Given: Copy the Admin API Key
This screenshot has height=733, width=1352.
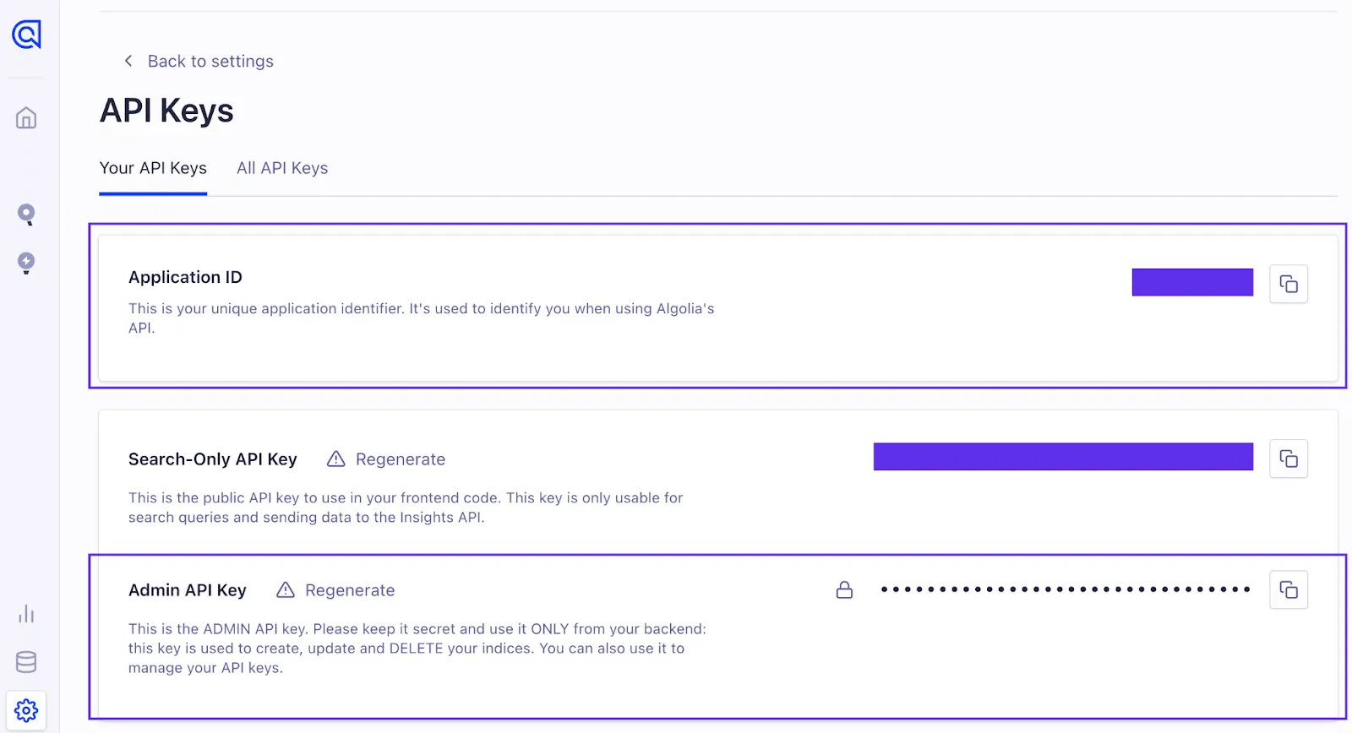Looking at the screenshot, I should pos(1288,589).
